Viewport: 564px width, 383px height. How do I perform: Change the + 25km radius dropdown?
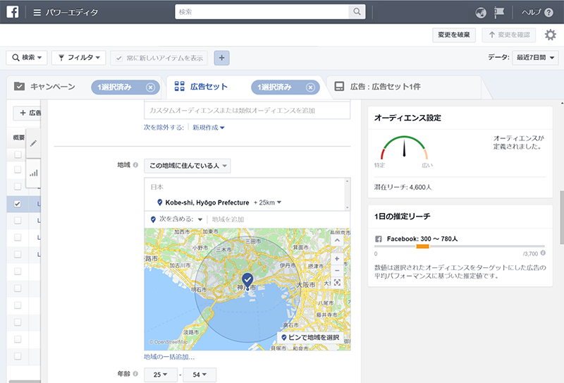(268, 202)
